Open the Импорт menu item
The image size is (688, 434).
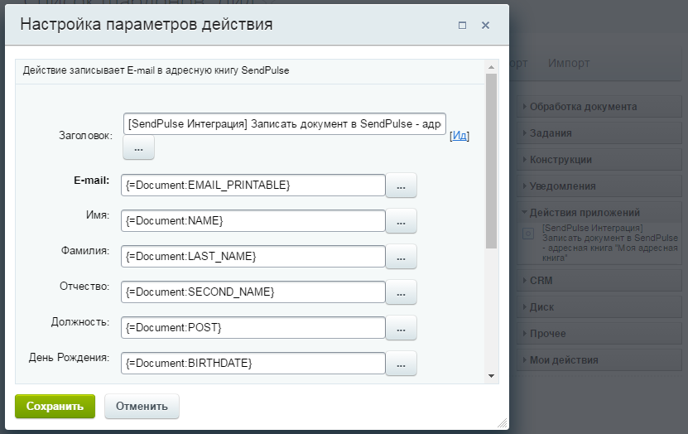569,63
